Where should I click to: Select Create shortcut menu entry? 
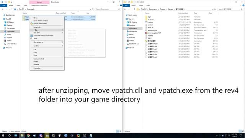[39, 59]
